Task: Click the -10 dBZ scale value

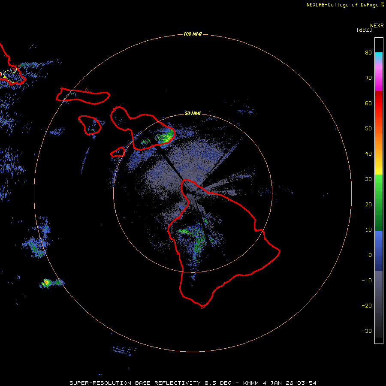Action: point(367,280)
